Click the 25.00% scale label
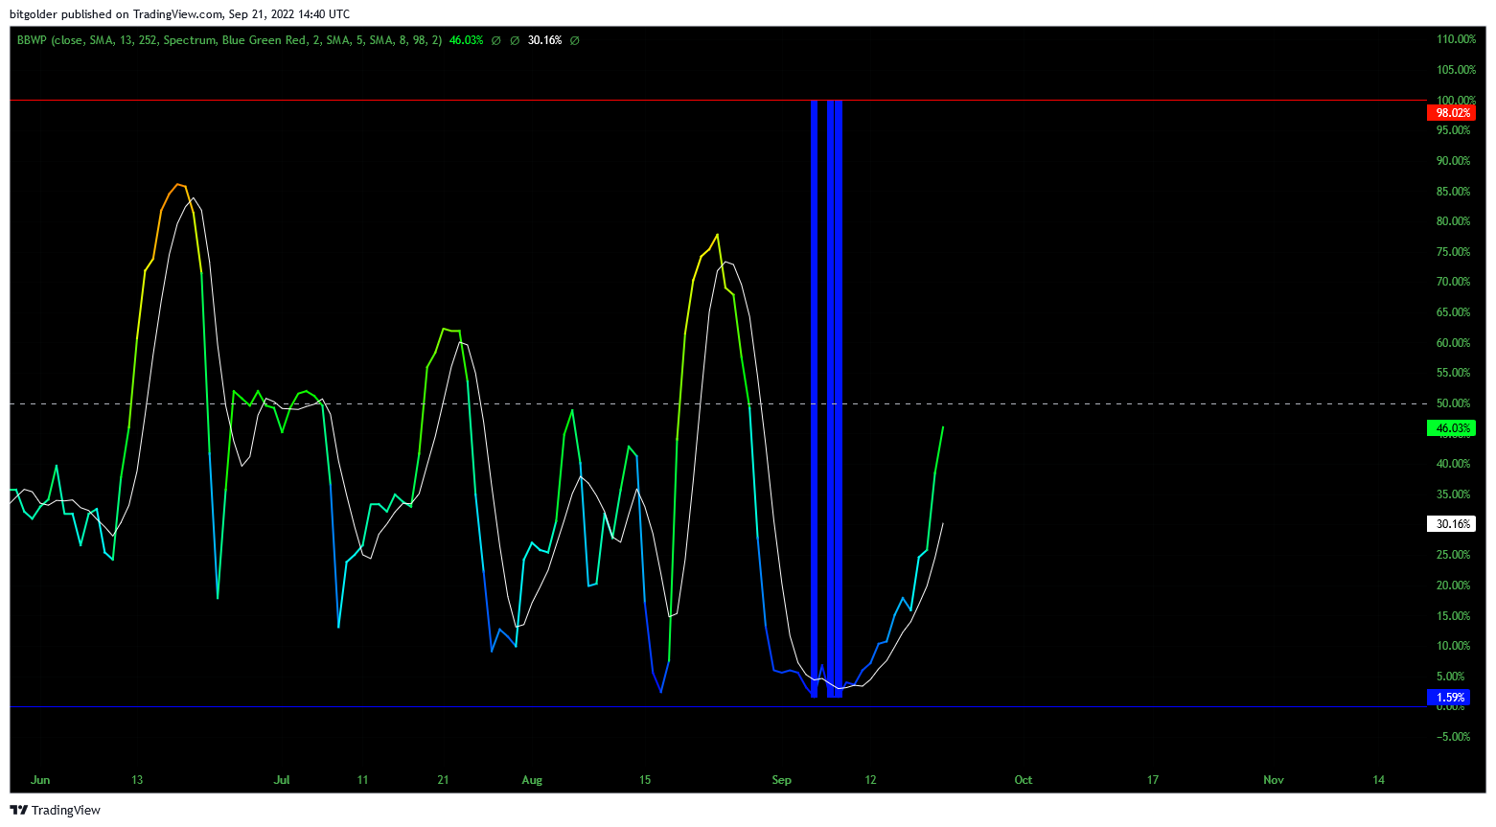Screen dimensions: 1496x827 (1453, 555)
